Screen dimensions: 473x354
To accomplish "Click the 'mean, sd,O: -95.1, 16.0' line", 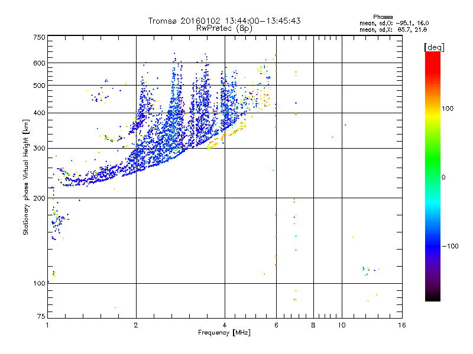I will click(x=394, y=23).
